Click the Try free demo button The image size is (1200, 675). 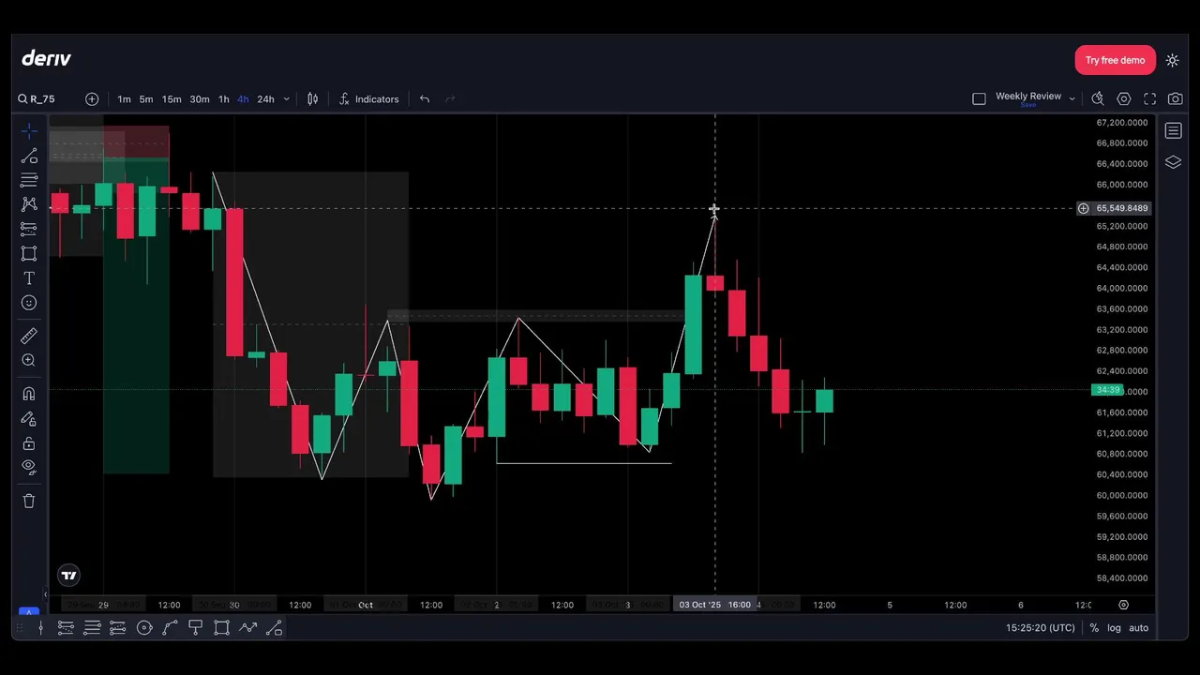(x=1116, y=60)
